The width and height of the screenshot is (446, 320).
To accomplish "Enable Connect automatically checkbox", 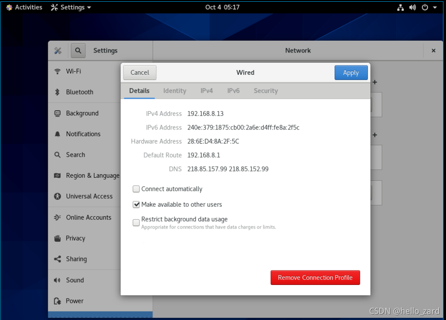I will click(136, 189).
